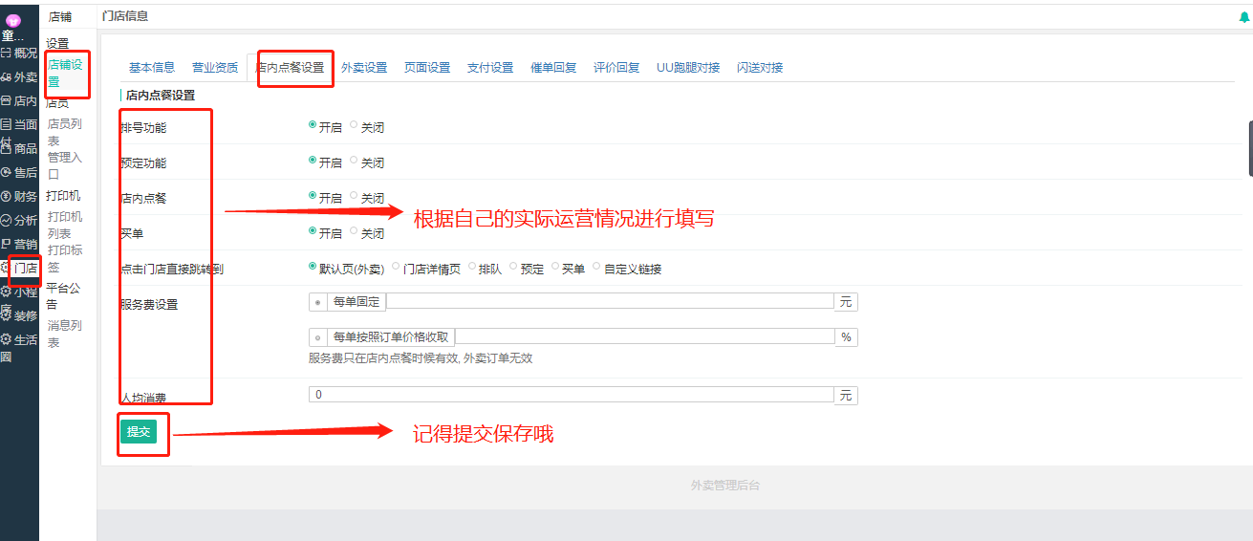1253x541 pixels.
Task: Switch to the 评价回复 tab
Action: (x=616, y=67)
